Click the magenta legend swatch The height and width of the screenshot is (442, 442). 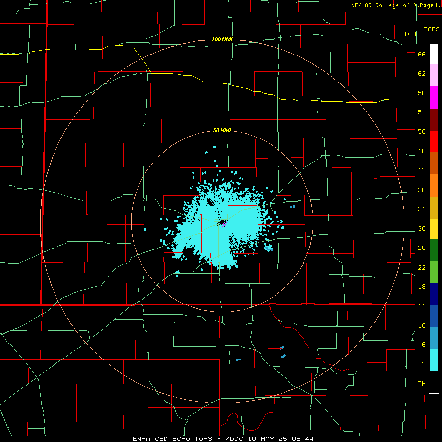pyautogui.click(x=434, y=98)
